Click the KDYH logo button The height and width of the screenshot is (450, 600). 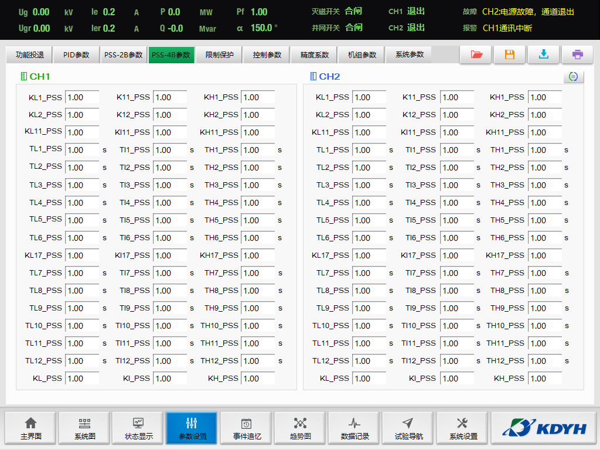(544, 428)
